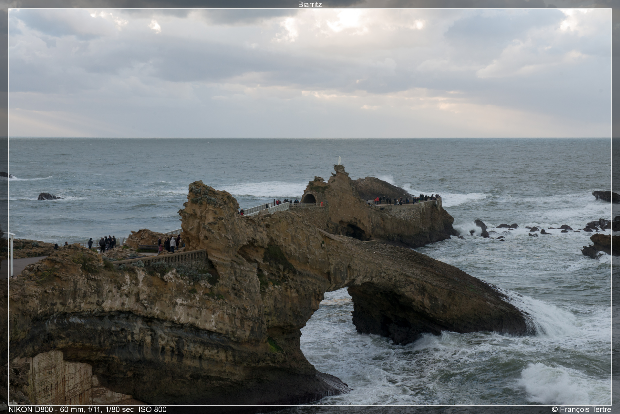The height and width of the screenshot is (414, 620).
Task: Click the NIKON D800 exposure info caption
Action: pyautogui.click(x=88, y=409)
